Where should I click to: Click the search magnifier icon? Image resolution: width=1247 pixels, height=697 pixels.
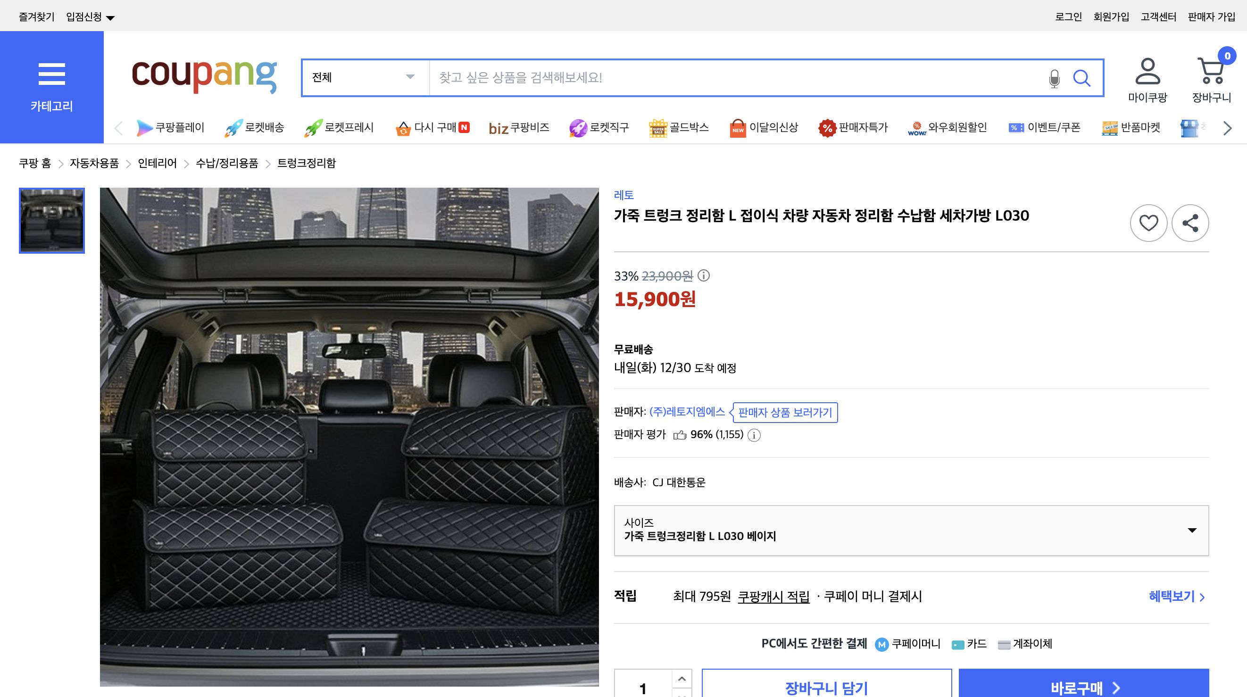[1083, 77]
